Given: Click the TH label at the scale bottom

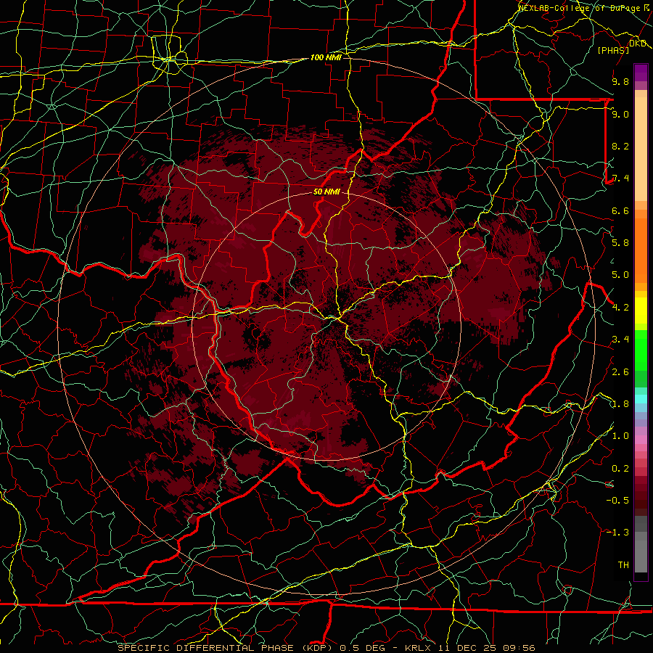Looking at the screenshot, I should (x=623, y=565).
